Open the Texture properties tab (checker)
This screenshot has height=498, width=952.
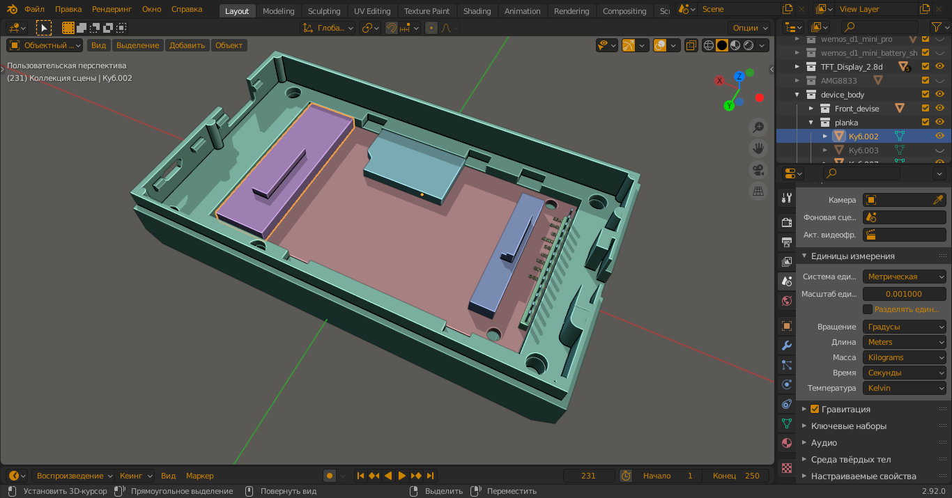(787, 468)
